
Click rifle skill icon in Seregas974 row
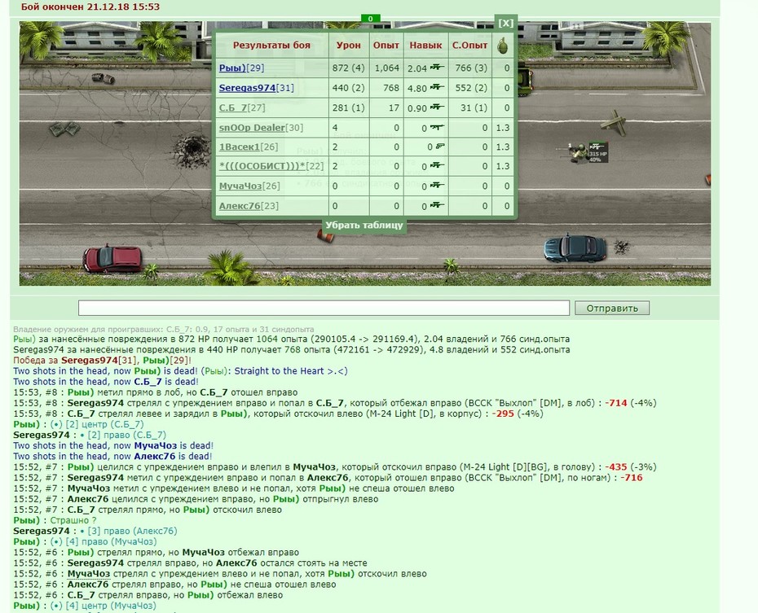pyautogui.click(x=437, y=87)
